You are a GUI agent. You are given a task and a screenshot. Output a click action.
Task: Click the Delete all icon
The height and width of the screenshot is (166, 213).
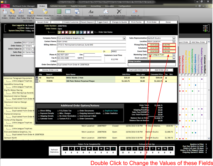[x=135, y=12]
